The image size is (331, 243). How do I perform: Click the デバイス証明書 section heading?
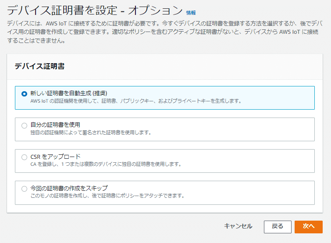(39, 66)
